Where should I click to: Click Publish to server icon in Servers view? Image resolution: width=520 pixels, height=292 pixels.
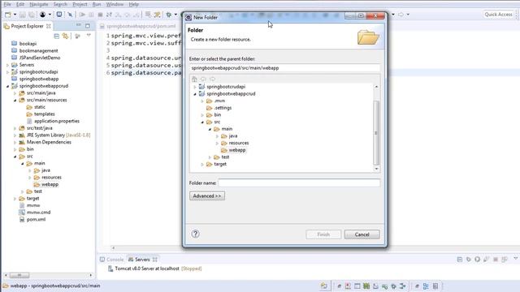point(505,260)
